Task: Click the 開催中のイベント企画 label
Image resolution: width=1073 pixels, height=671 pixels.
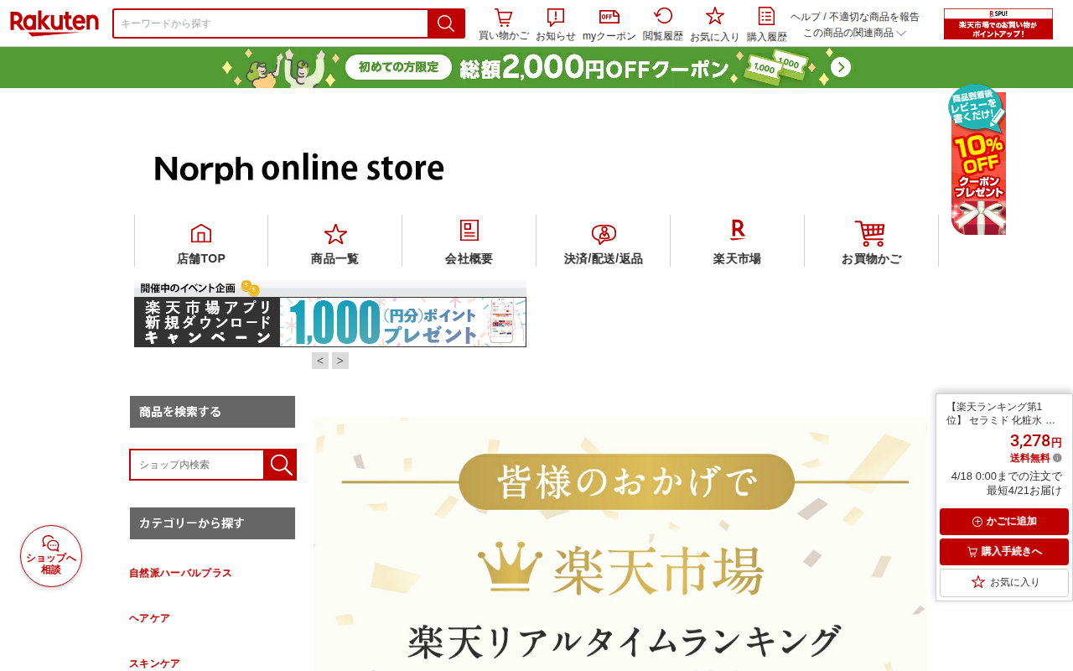Action: click(188, 288)
